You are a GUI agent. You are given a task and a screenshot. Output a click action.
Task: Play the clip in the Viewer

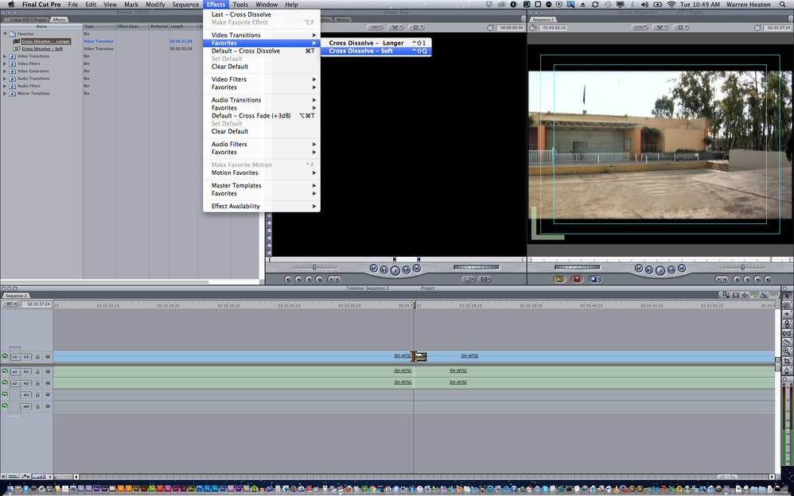pyautogui.click(x=395, y=270)
